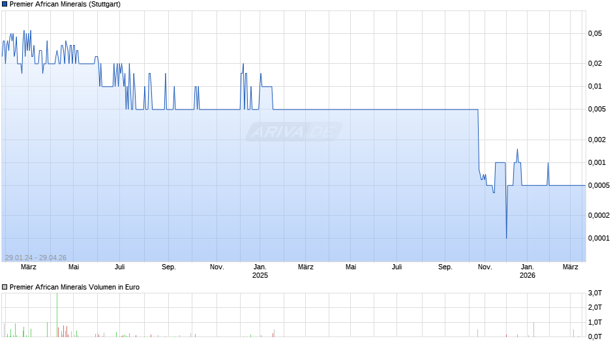Click the price axis label 0,0001

click(x=599, y=238)
